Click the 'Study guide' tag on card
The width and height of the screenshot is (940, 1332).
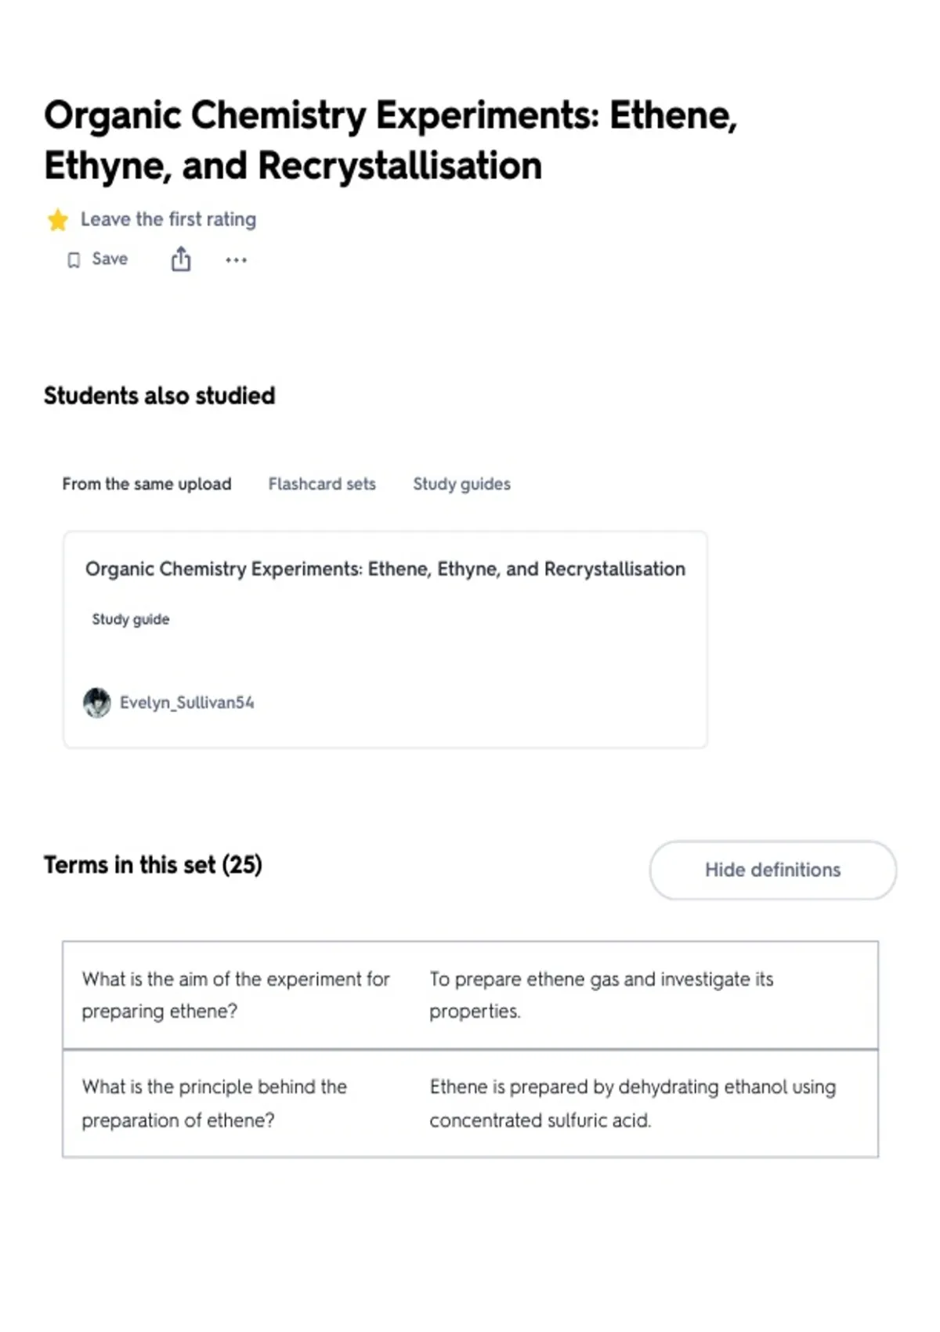[x=131, y=619]
